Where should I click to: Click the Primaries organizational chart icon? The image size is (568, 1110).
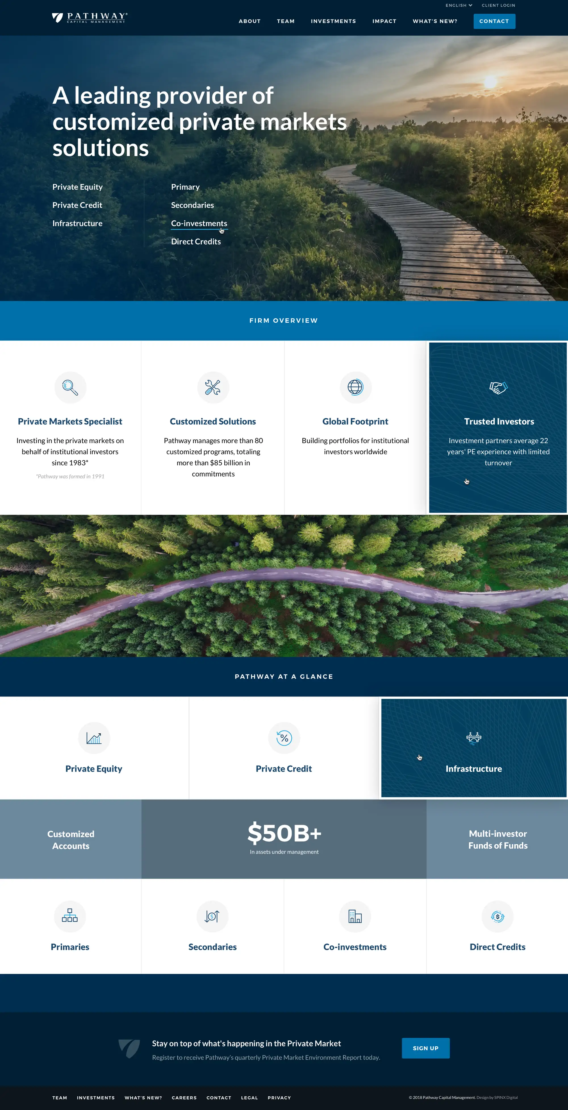click(x=70, y=916)
